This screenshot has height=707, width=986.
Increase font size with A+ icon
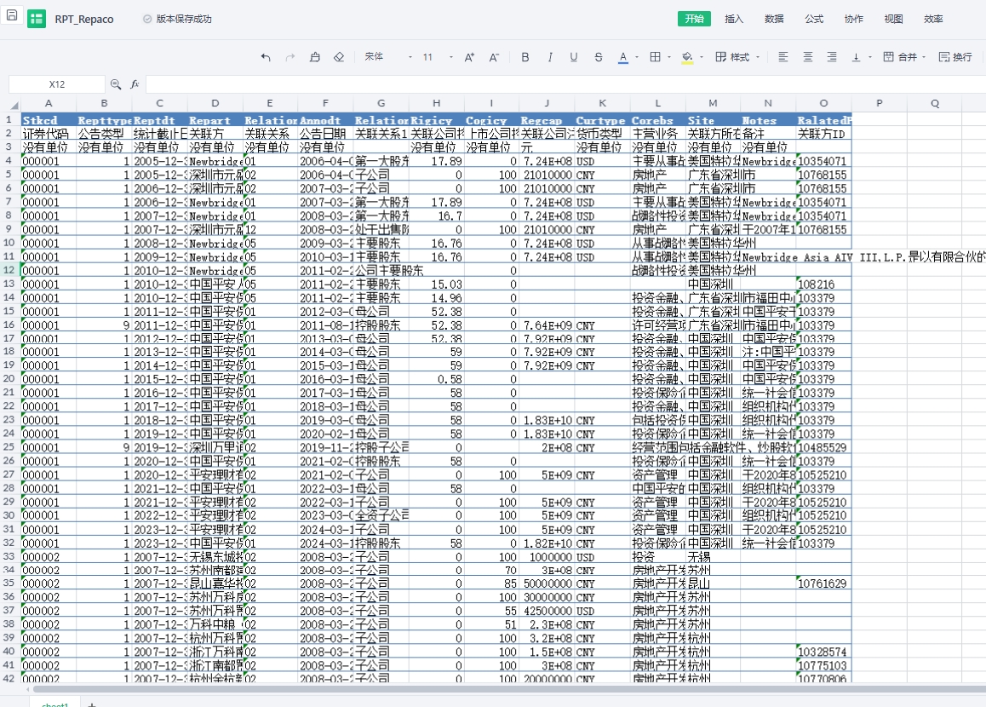tap(469, 57)
